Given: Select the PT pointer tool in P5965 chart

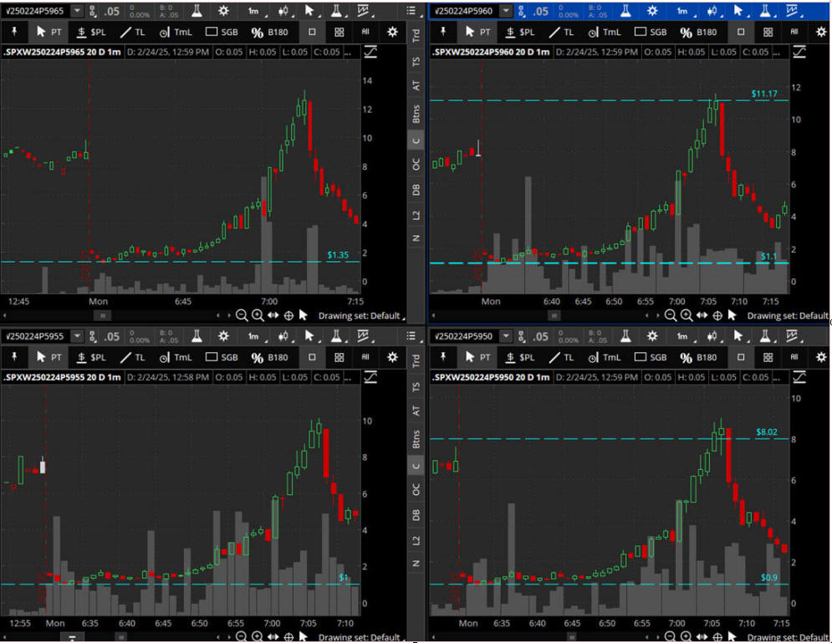Looking at the screenshot, I should click(48, 32).
